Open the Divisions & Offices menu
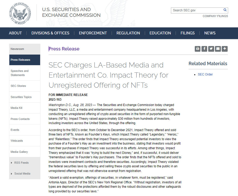 pyautogui.click(x=50, y=33)
